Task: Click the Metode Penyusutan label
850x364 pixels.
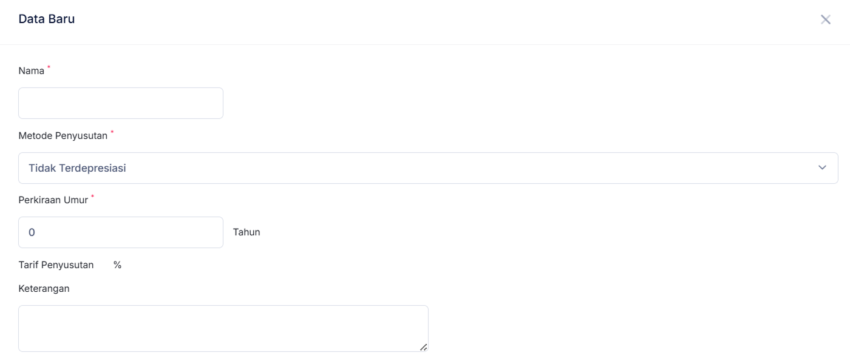Action: 63,135
